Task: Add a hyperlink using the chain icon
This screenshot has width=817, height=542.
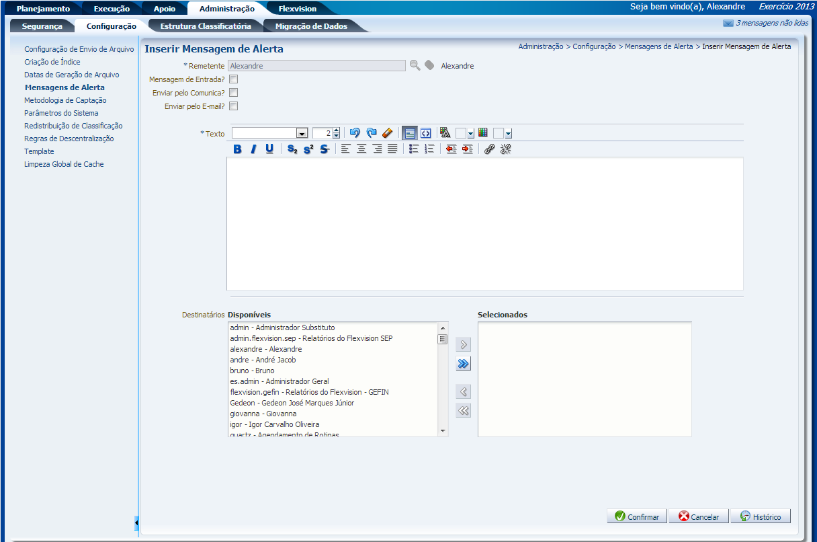Action: [489, 149]
